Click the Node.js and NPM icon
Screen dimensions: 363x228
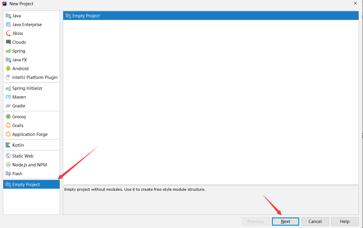click(x=8, y=165)
